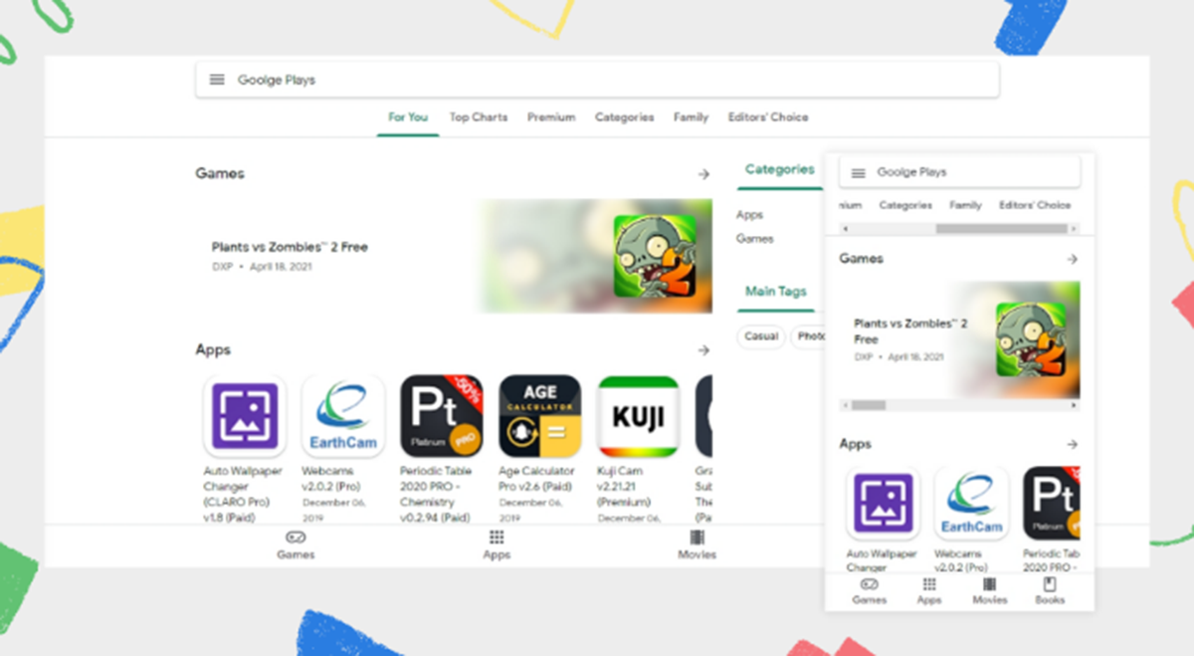Click the Apps arrow in desktop view
This screenshot has width=1194, height=656.
pyautogui.click(x=703, y=350)
